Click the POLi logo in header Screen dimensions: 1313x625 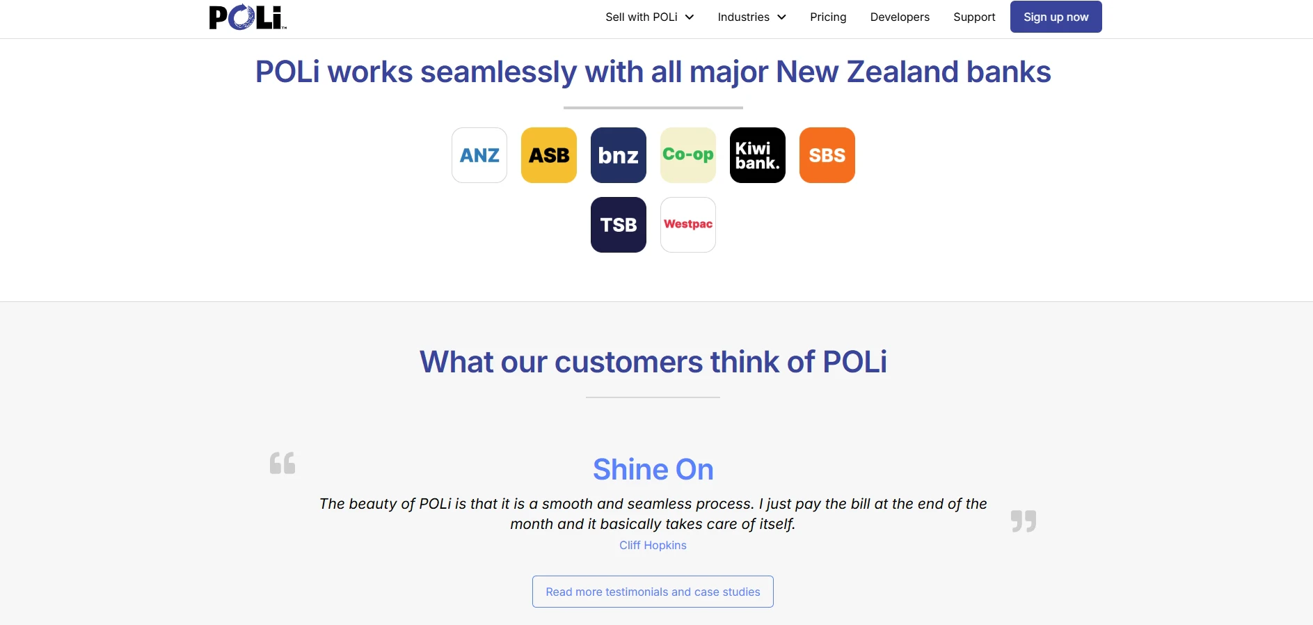248,17
